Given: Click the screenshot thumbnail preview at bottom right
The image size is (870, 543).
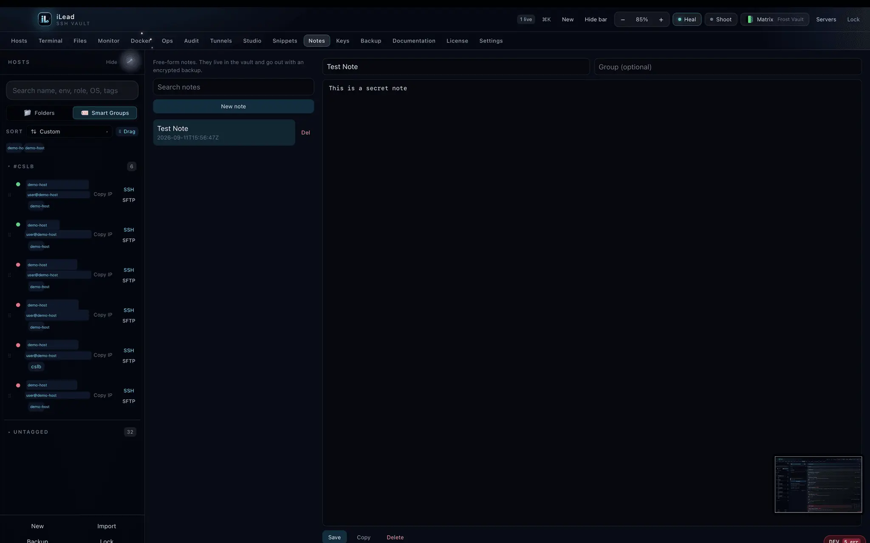Looking at the screenshot, I should click(818, 484).
